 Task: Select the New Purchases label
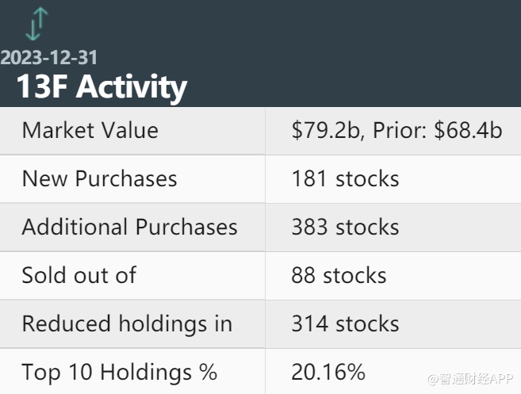(x=99, y=178)
